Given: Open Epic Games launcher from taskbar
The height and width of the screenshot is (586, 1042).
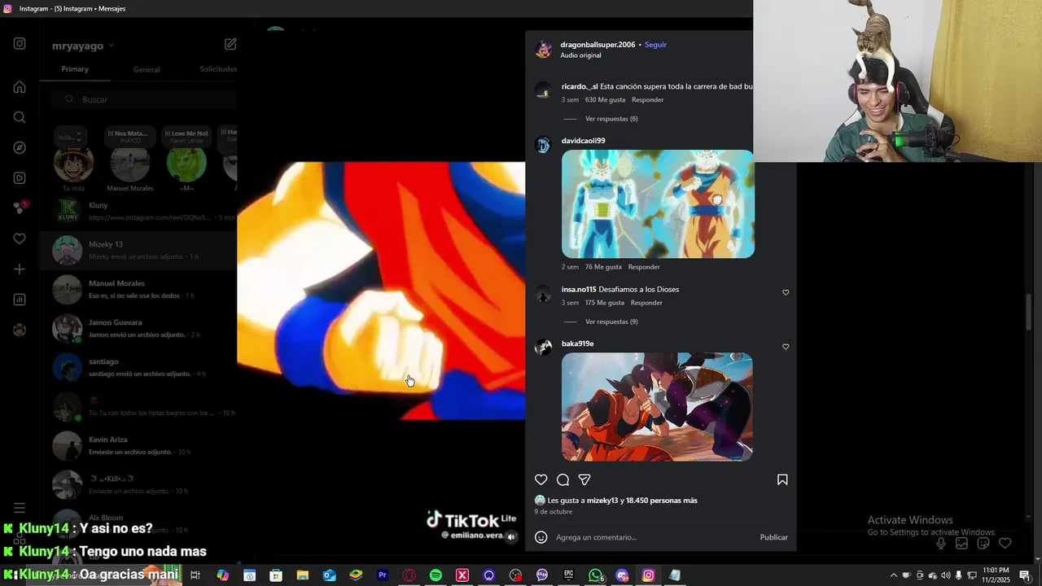Looking at the screenshot, I should pyautogui.click(x=569, y=575).
